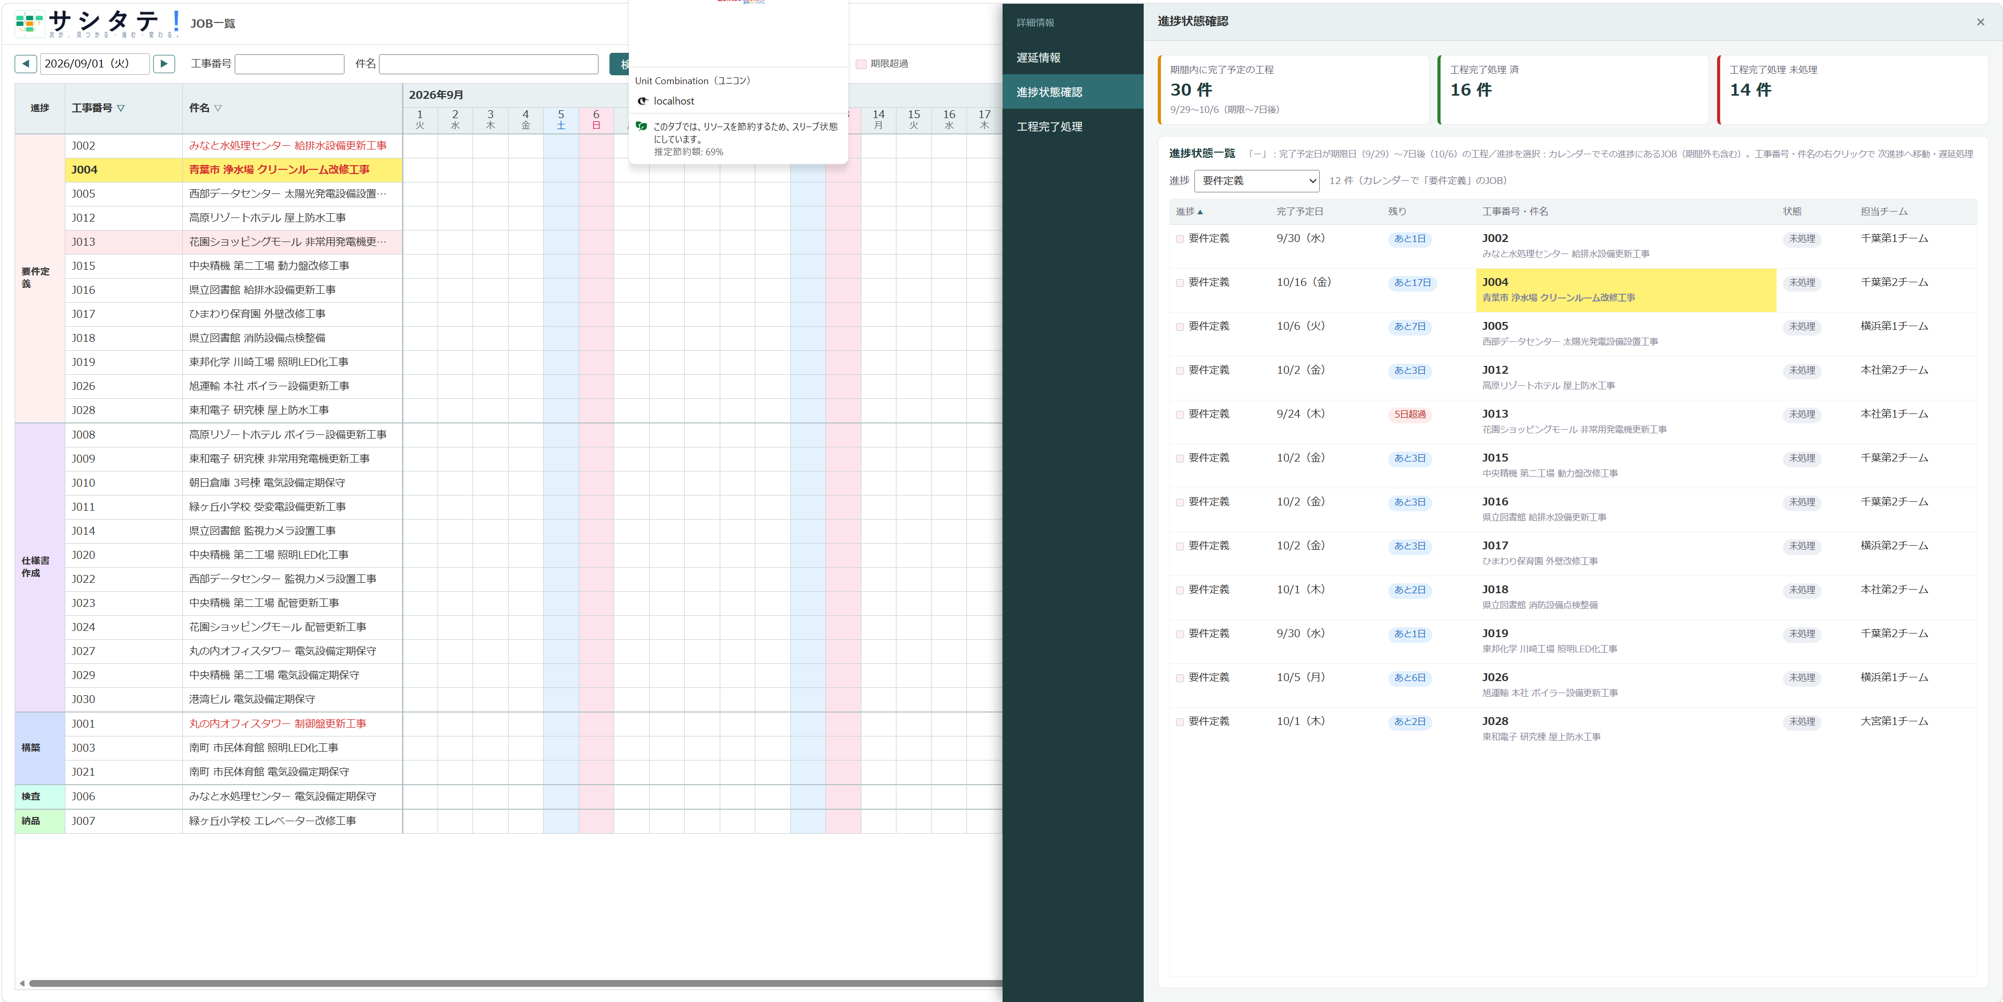
Task: Click the previous date arrow button
Action: pyautogui.click(x=26, y=64)
